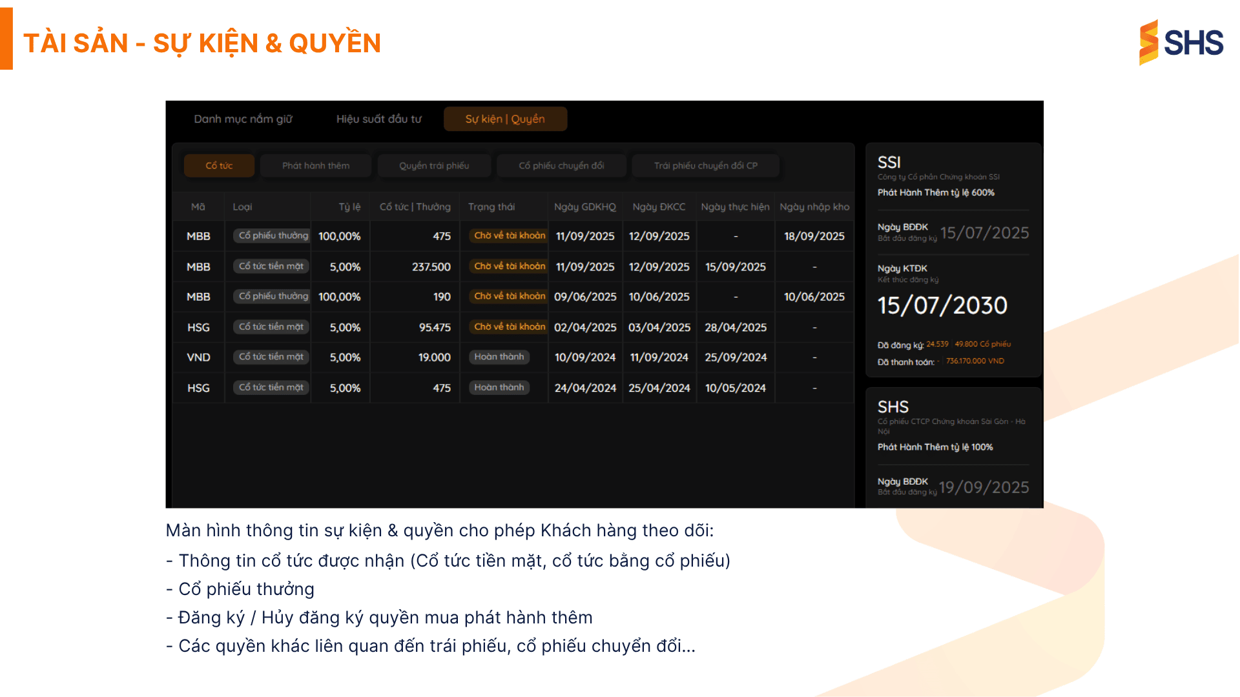Click the 18/09/2025 stock-in date cell
This screenshot has height=697, width=1240.
(814, 236)
